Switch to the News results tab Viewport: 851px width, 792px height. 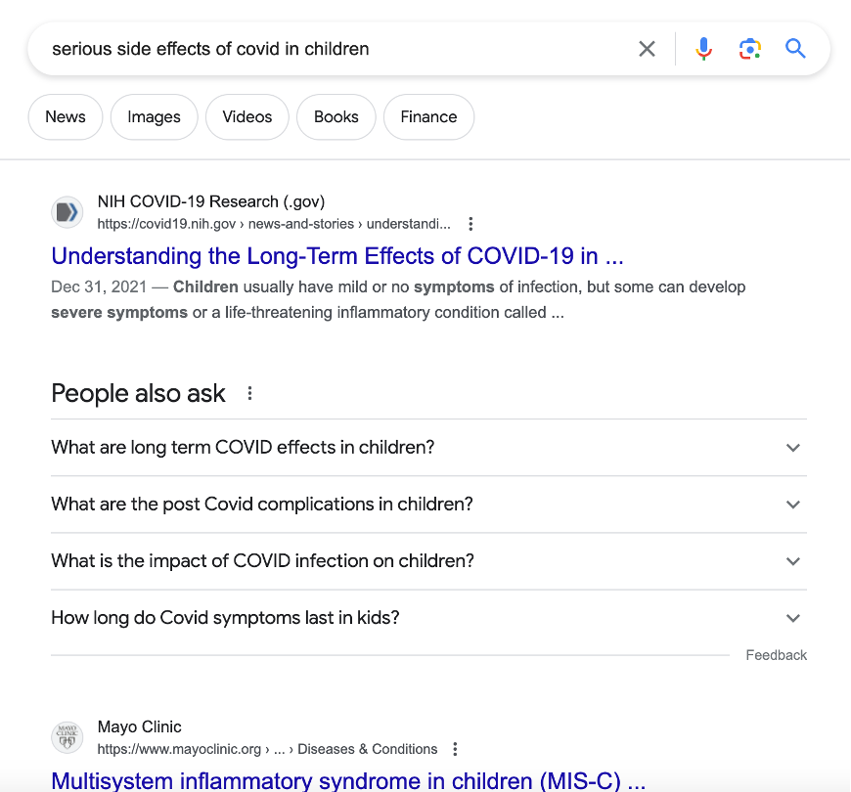65,116
